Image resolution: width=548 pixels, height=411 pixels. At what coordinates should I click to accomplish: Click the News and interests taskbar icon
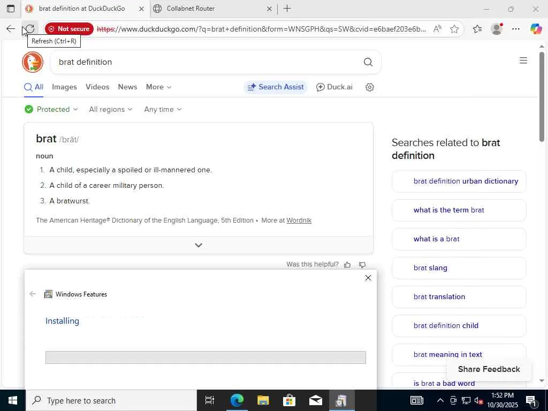(416, 400)
